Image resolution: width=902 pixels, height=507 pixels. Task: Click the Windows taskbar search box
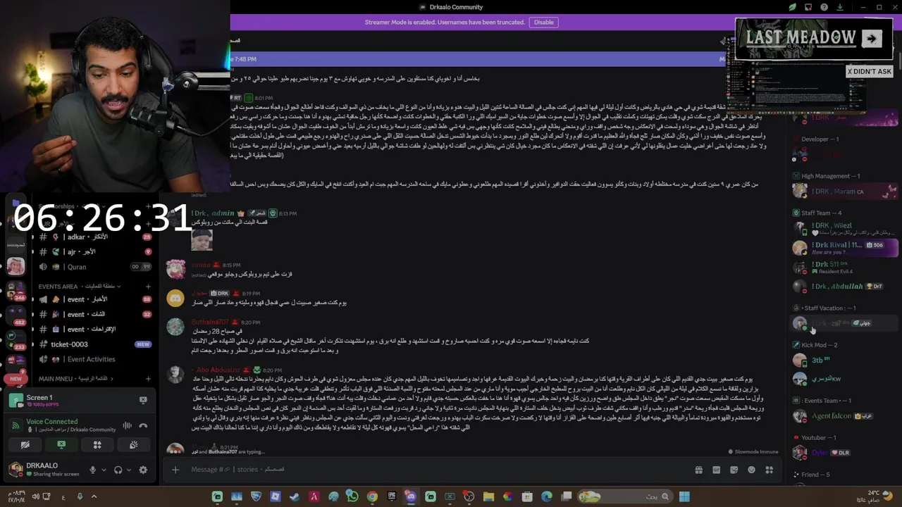click(x=625, y=496)
